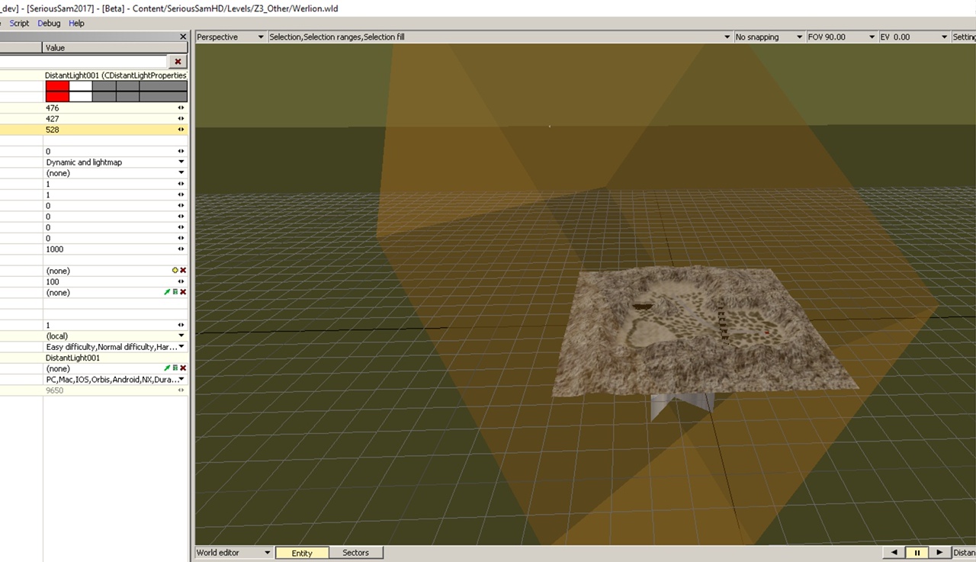Click the property filter input field
The image size is (976, 562).
click(84, 62)
